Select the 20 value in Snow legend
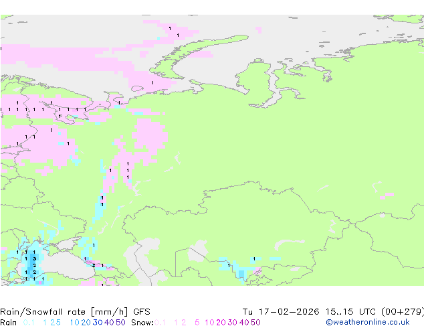Screen dimensions: 424x328 click(x=221, y=323)
